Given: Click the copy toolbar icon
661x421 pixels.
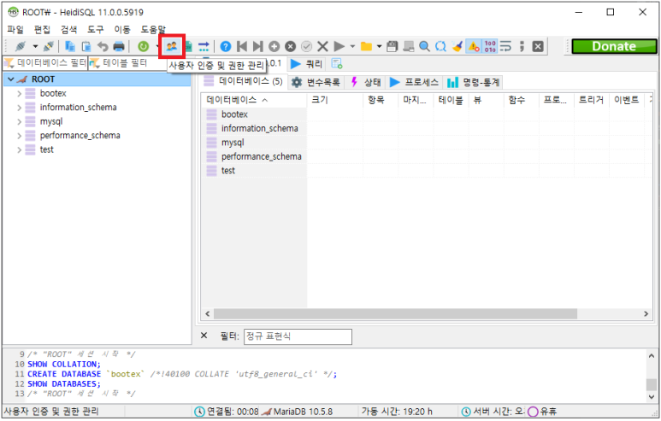Looking at the screenshot, I should pos(70,46).
